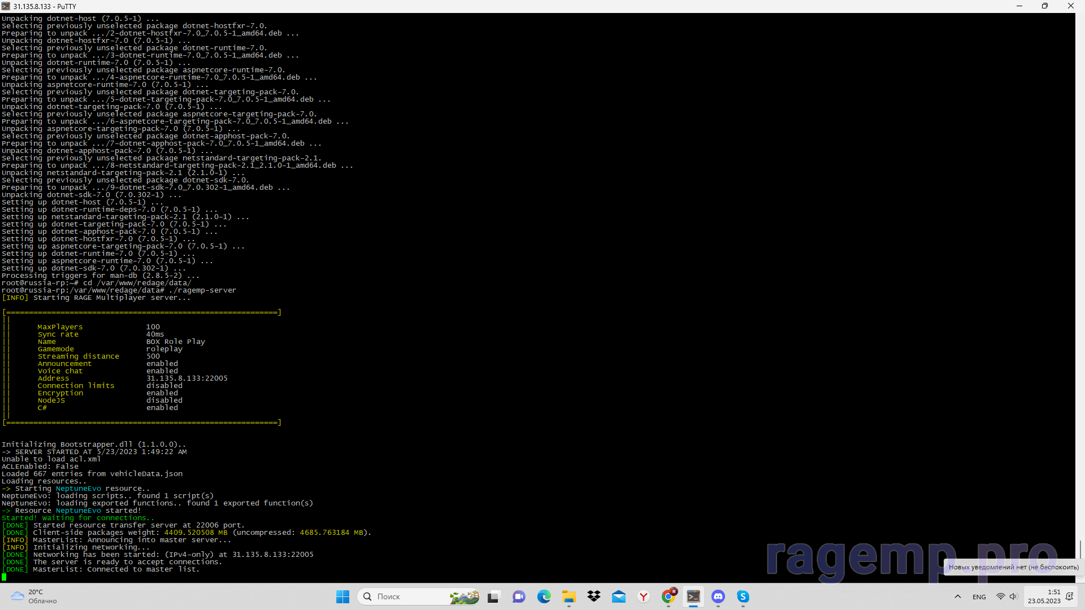Viewport: 1085px width, 610px height.
Task: Open Task View from the taskbar
Action: 493,597
